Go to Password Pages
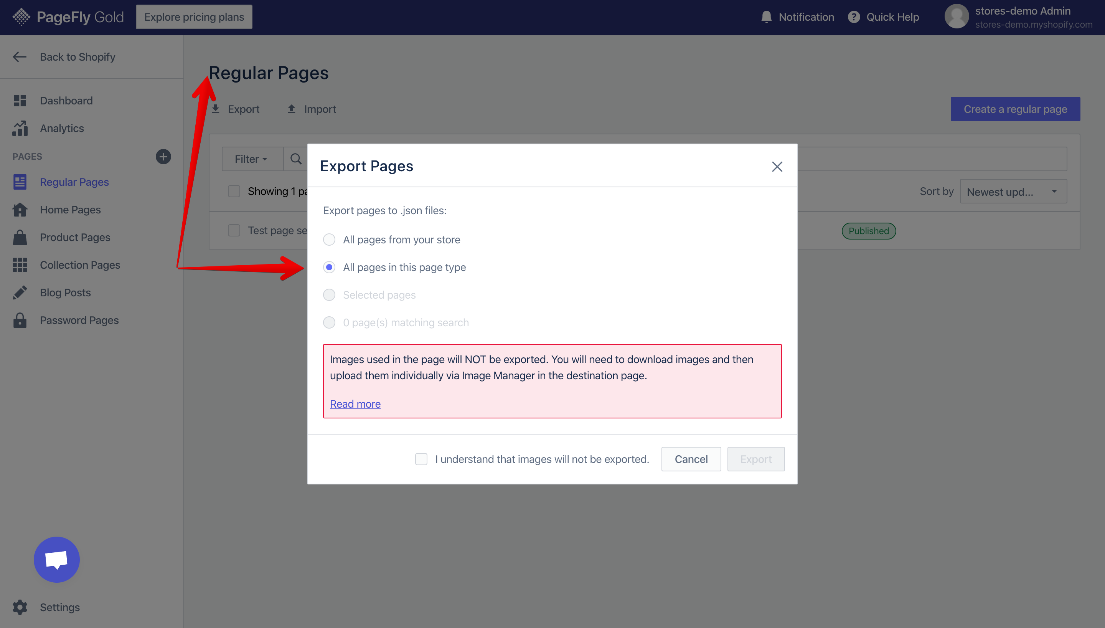 click(79, 320)
